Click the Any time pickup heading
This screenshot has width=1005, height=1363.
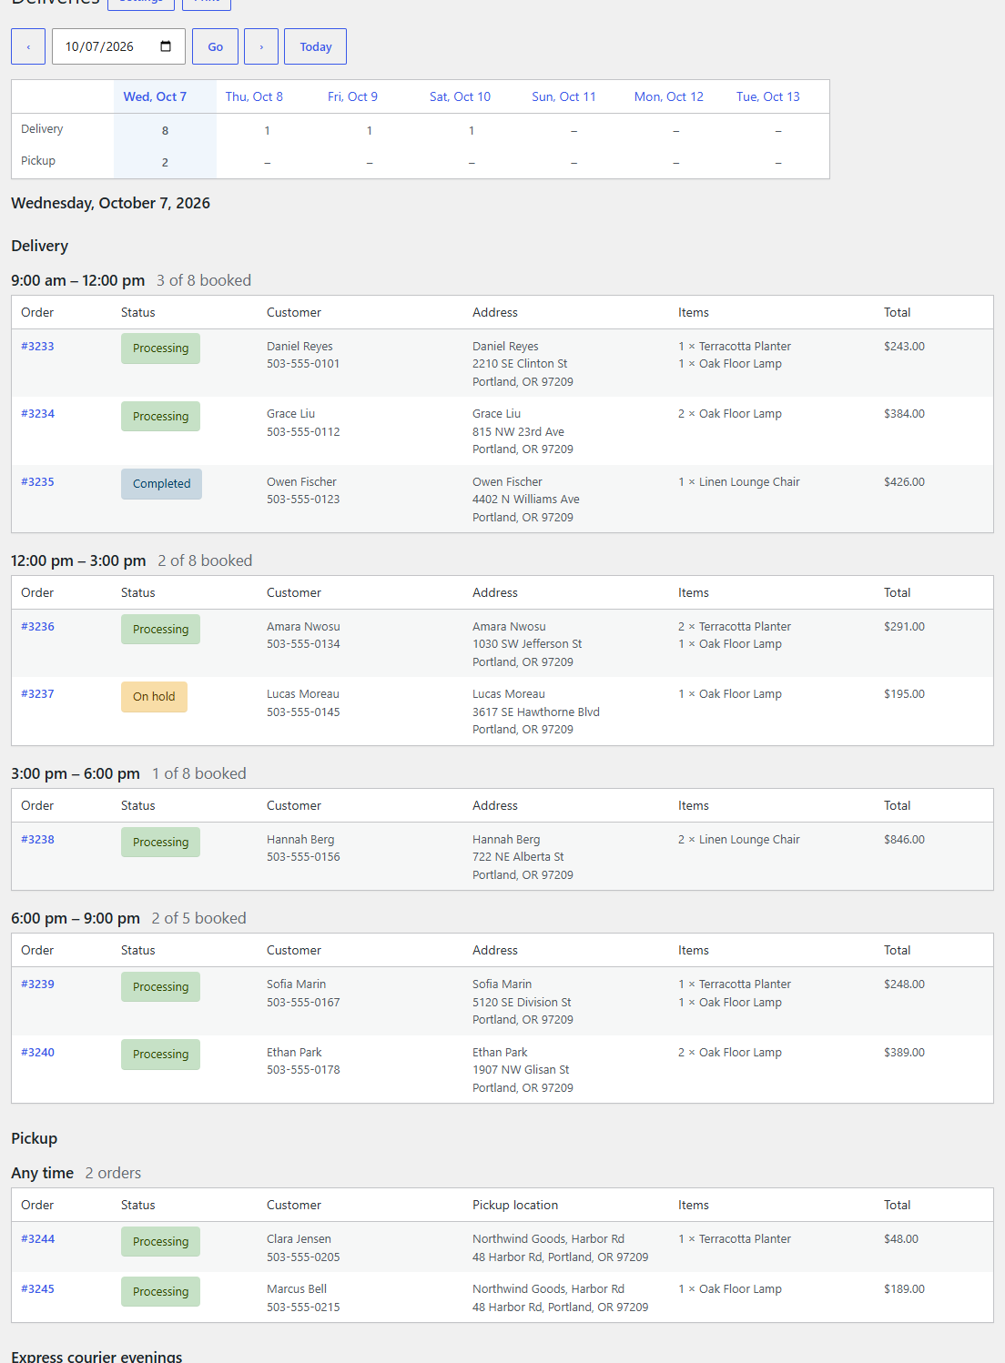(42, 1173)
